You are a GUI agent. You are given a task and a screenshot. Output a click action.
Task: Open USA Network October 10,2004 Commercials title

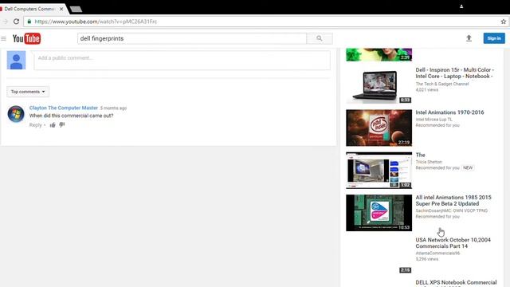[453, 242]
